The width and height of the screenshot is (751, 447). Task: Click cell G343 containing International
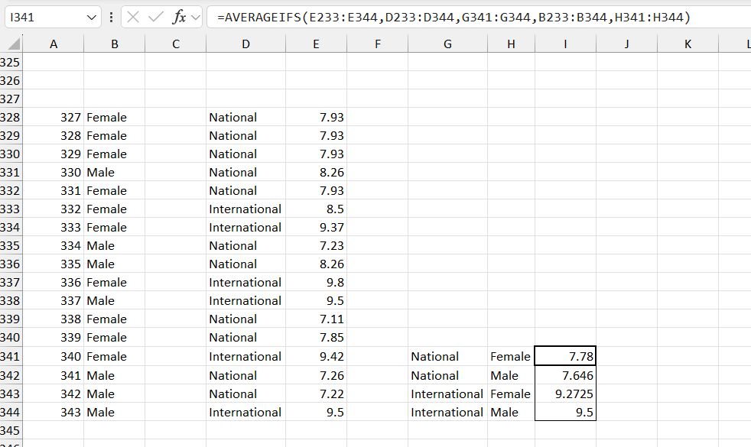(448, 394)
